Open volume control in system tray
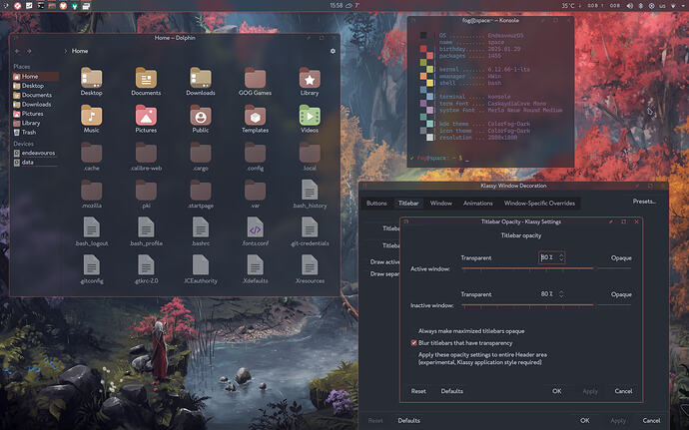689x430 pixels. [x=629, y=6]
